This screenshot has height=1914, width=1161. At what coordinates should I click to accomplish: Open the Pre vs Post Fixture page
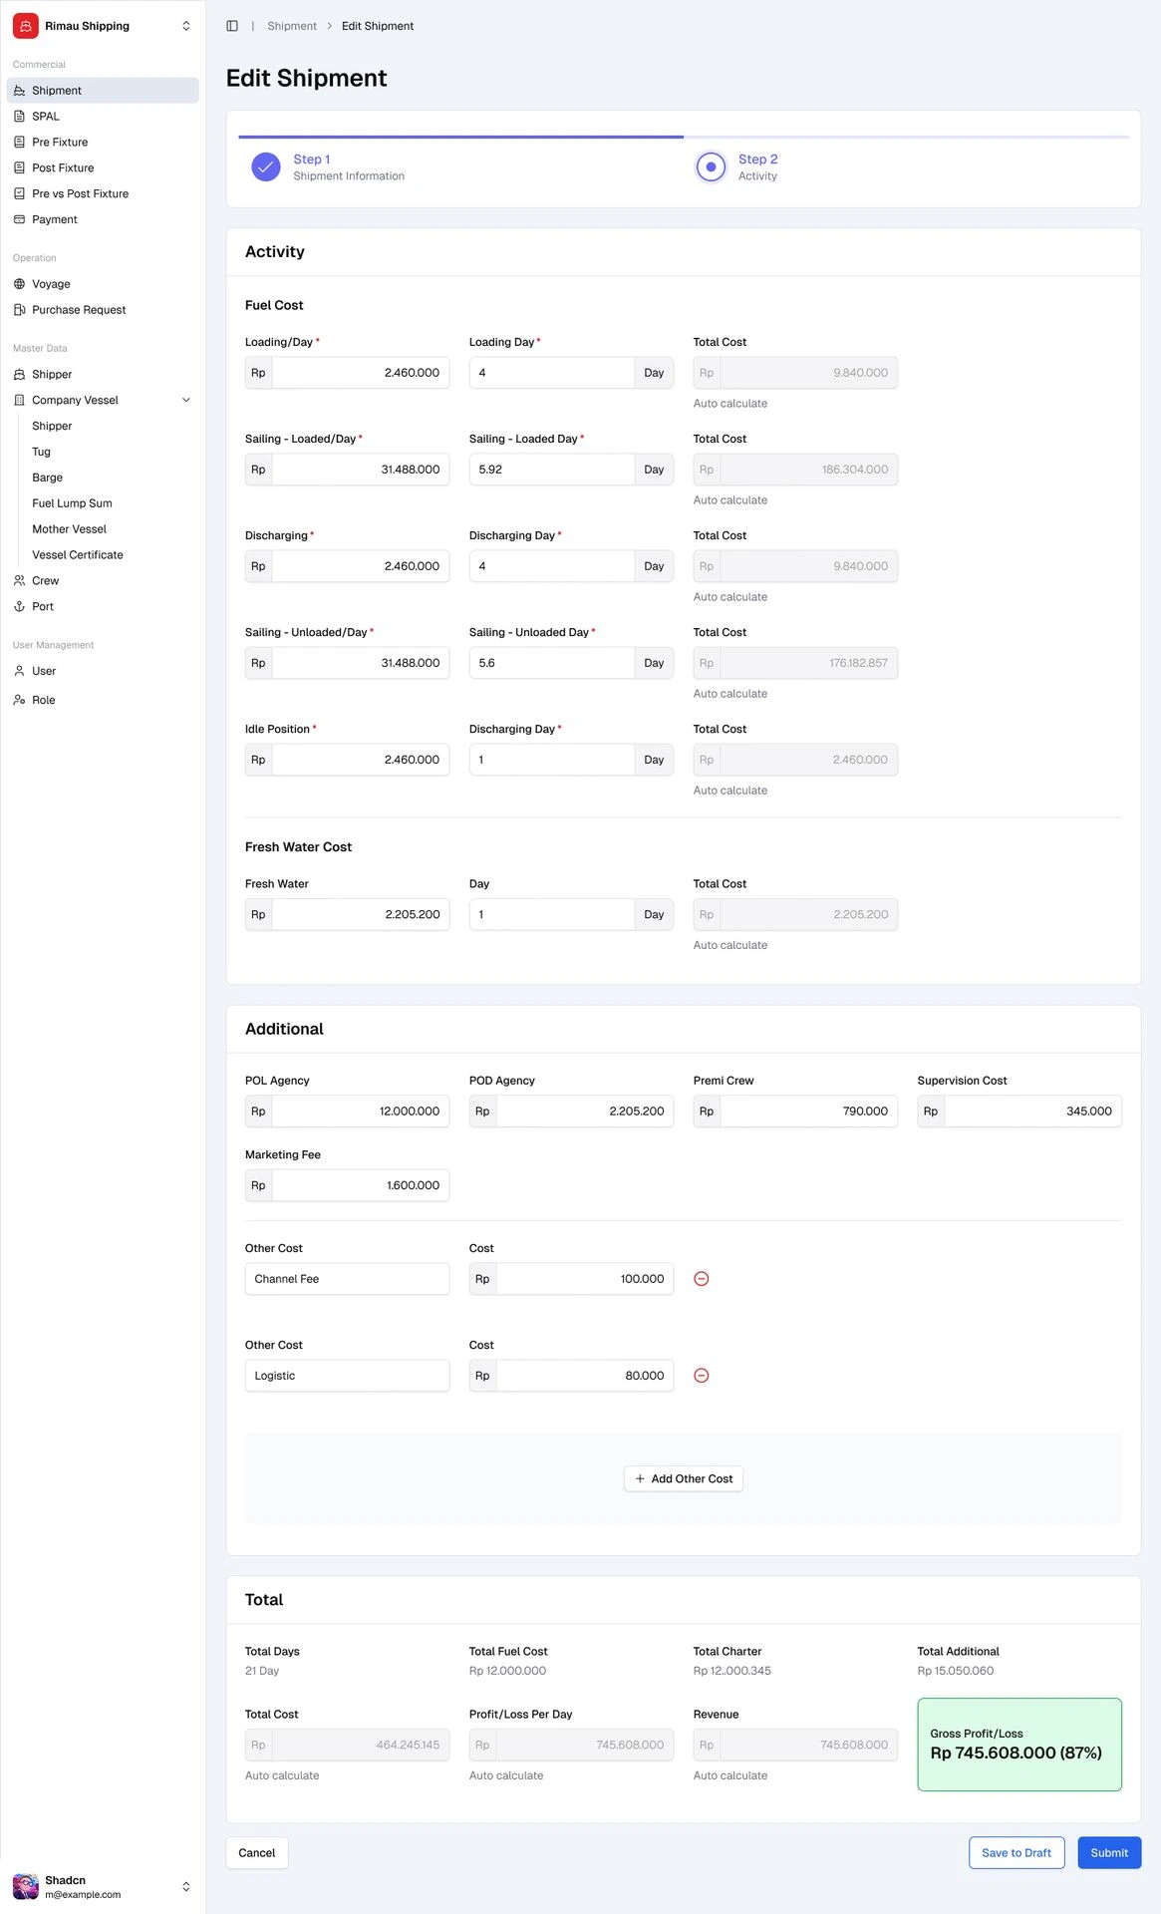pyautogui.click(x=80, y=193)
